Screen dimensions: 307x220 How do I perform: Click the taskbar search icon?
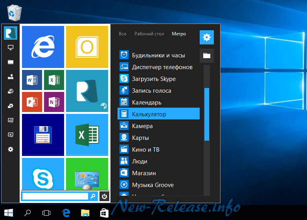click(x=28, y=213)
